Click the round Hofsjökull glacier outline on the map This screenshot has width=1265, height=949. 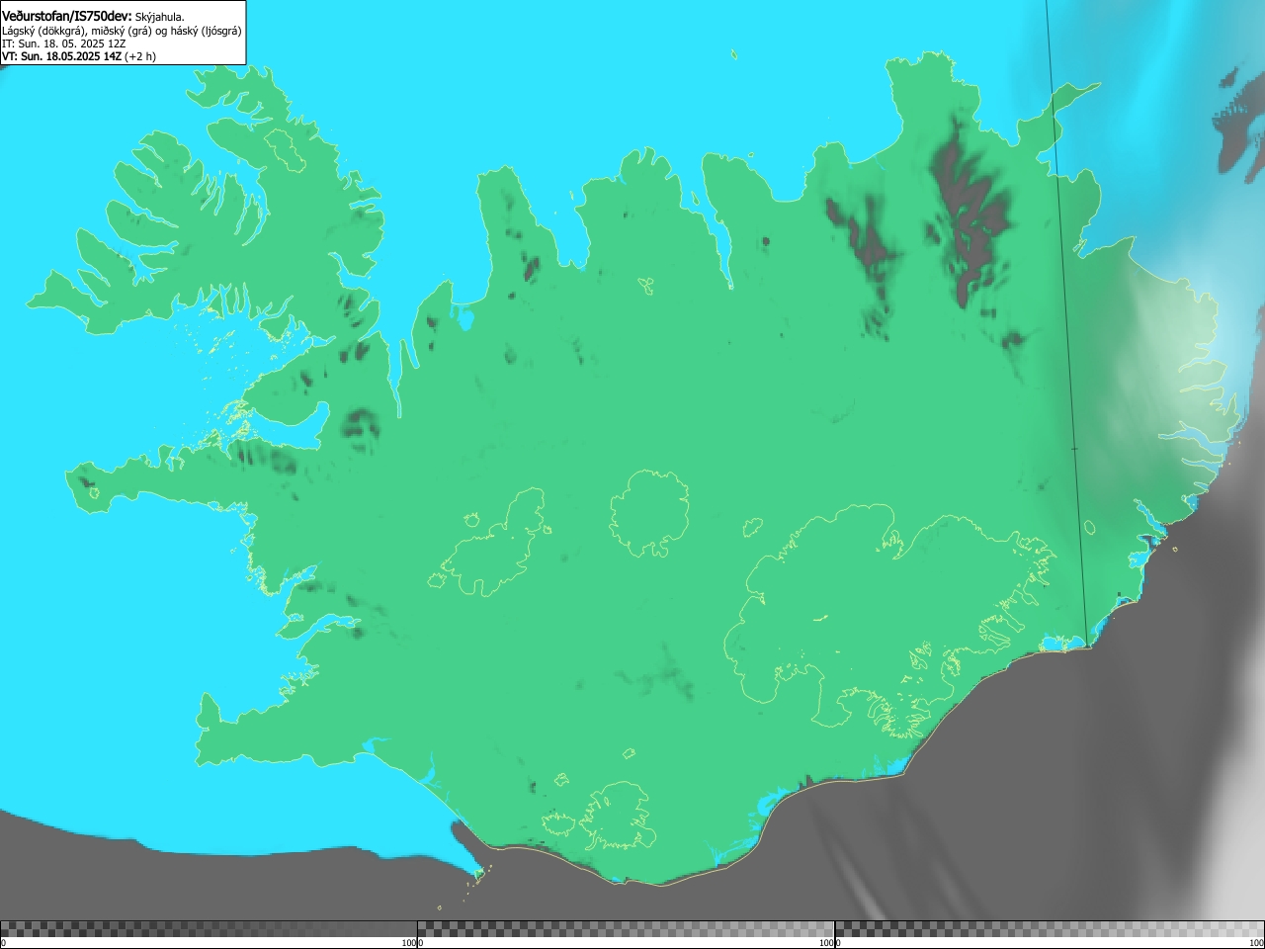[x=649, y=512]
